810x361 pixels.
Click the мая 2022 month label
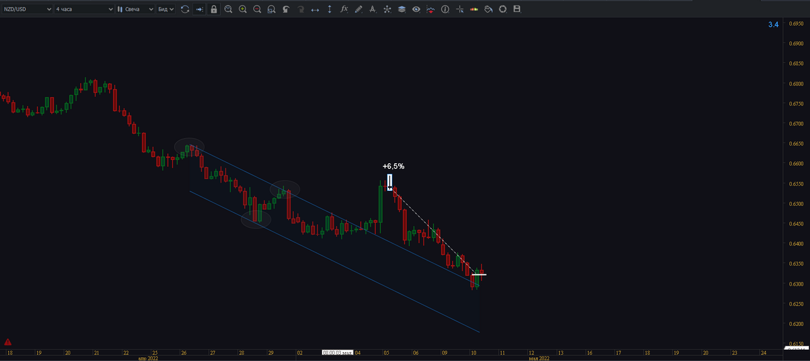(539, 358)
